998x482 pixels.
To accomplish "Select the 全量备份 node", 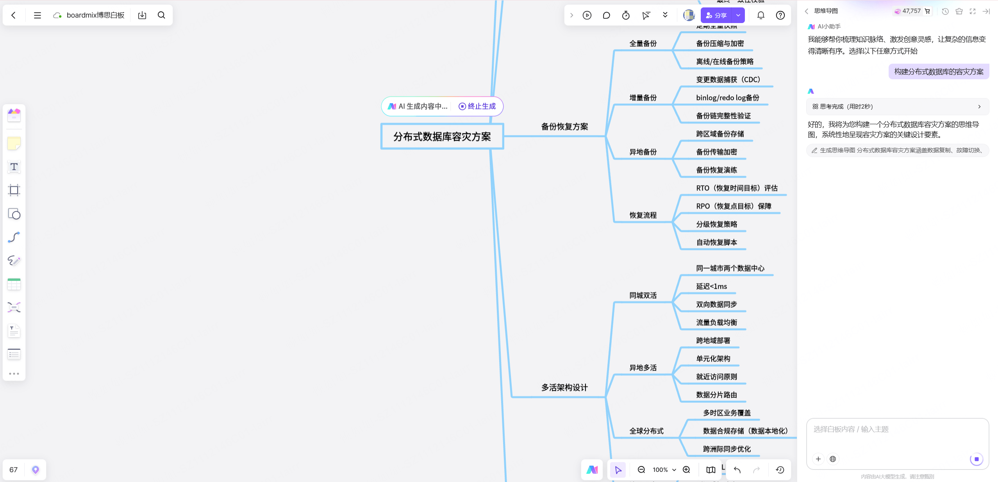I will [643, 43].
